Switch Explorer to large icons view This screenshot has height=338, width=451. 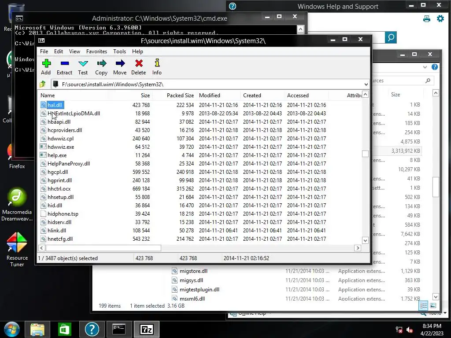pyautogui.click(x=433, y=306)
